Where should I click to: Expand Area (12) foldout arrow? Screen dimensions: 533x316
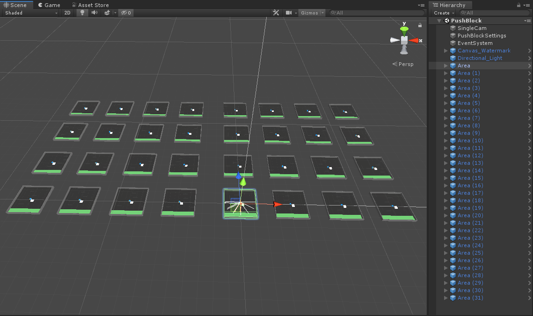point(445,155)
